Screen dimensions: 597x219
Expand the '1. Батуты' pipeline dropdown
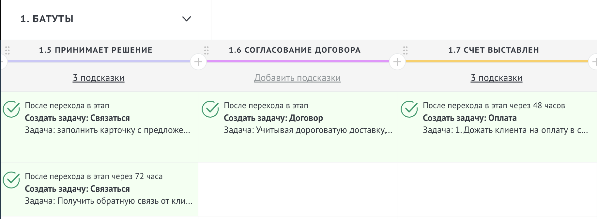click(186, 19)
